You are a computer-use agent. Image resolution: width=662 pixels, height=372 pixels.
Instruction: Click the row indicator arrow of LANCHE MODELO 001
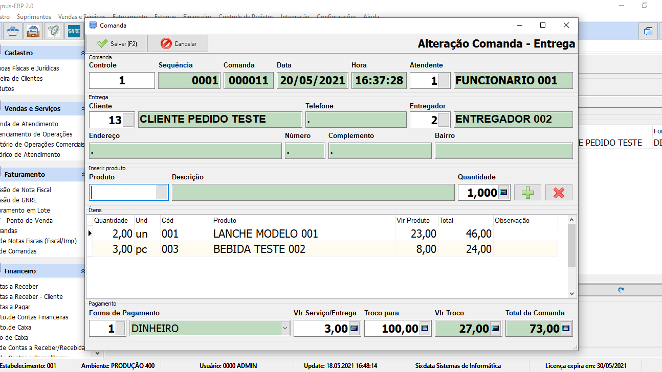(91, 234)
